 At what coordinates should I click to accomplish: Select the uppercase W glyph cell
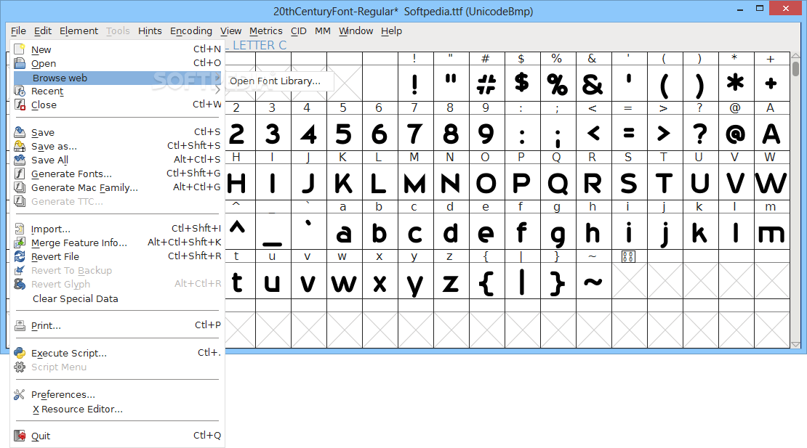click(x=771, y=182)
